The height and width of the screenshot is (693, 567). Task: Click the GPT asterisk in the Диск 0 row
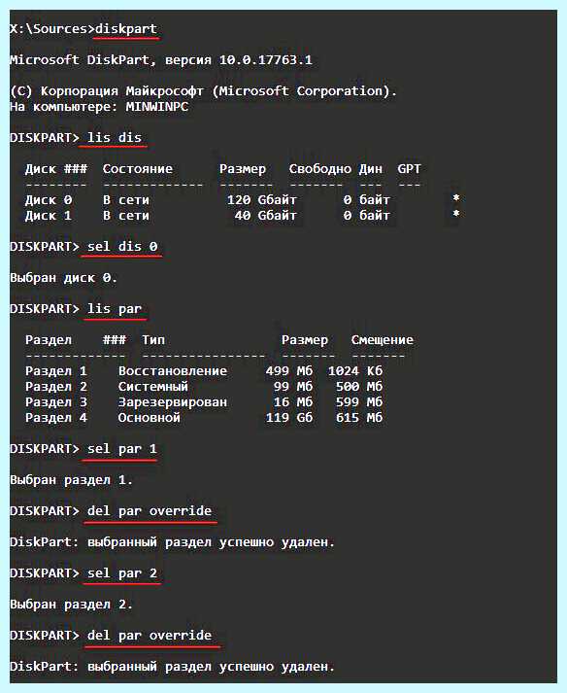click(x=456, y=198)
